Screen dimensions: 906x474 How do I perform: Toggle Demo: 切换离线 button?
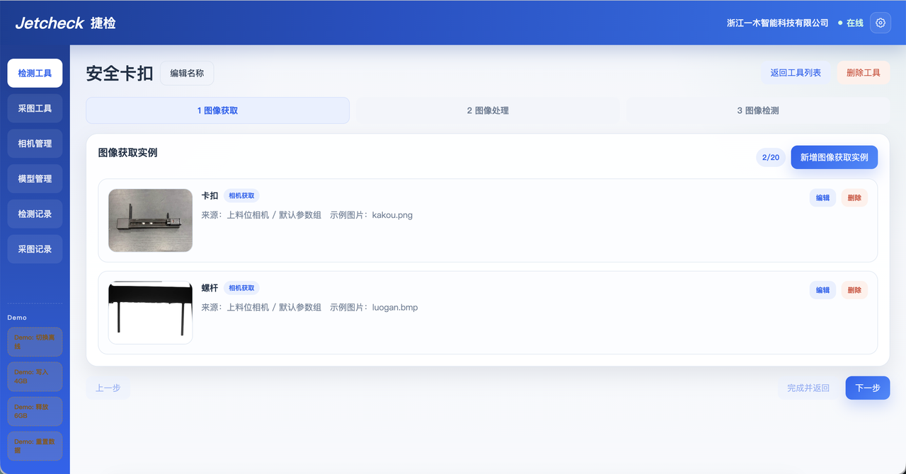[x=35, y=342]
